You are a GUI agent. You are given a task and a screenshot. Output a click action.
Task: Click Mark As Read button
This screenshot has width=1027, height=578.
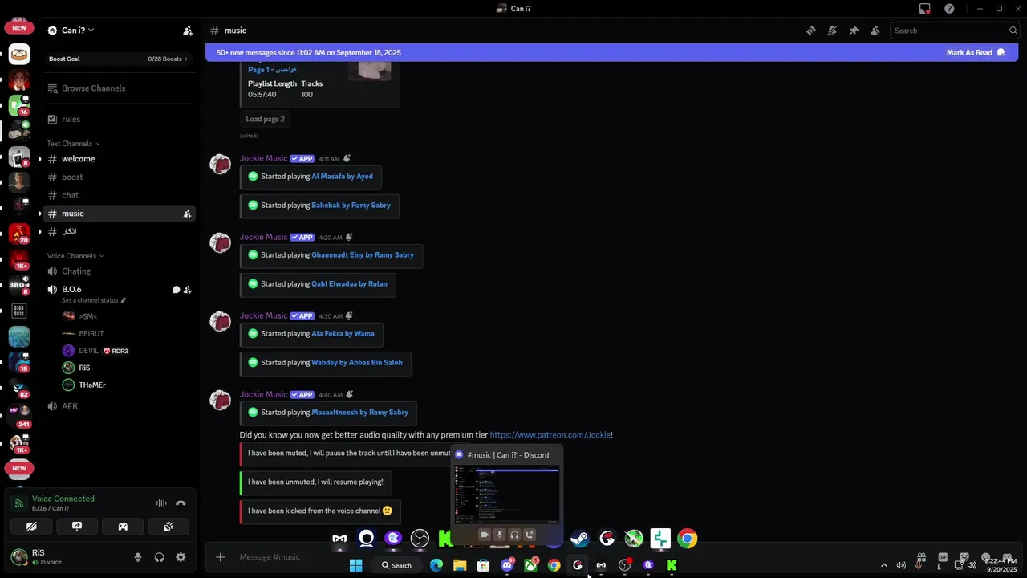pyautogui.click(x=976, y=52)
